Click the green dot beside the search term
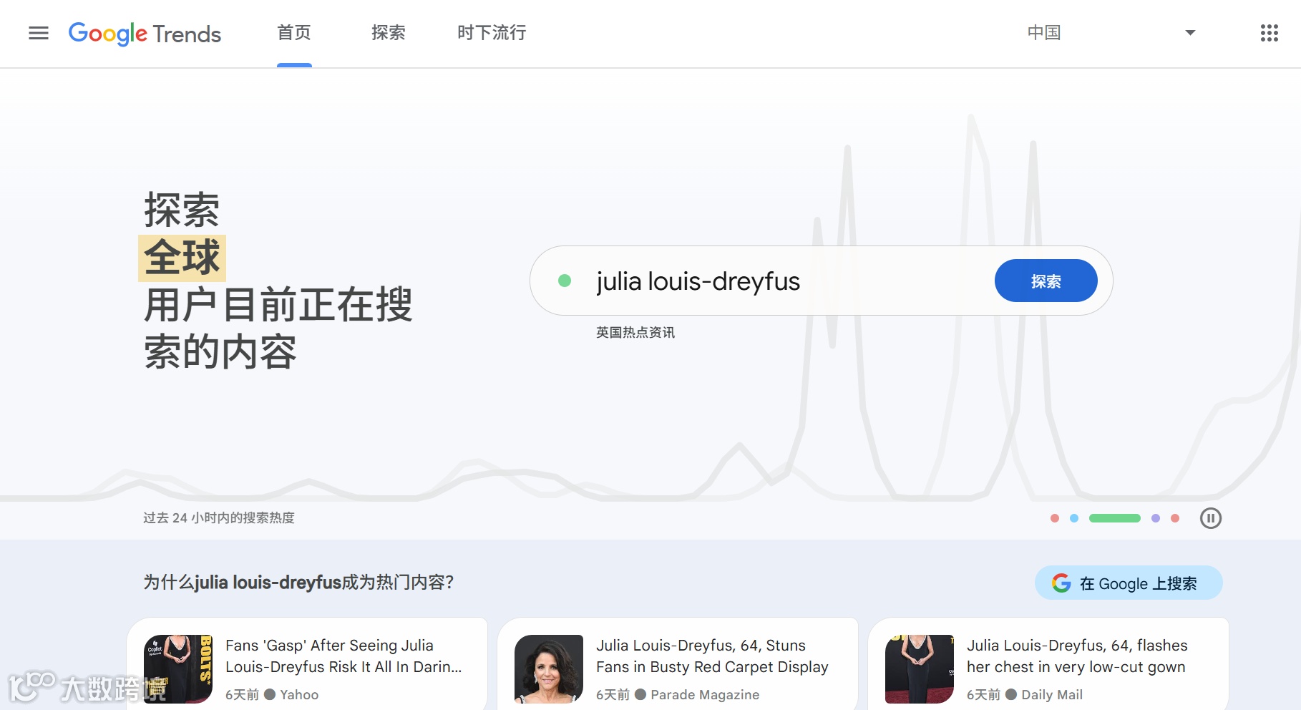Image resolution: width=1301 pixels, height=710 pixels. (565, 281)
